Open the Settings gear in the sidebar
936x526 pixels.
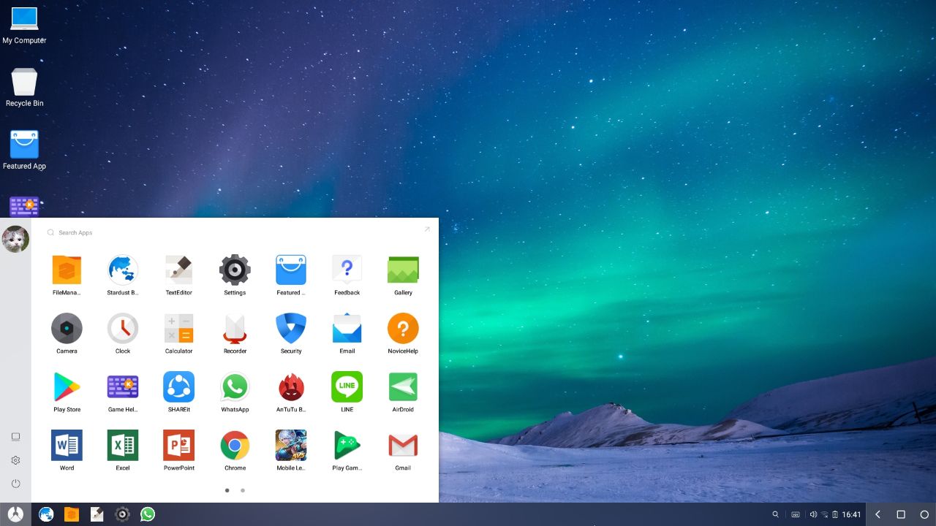click(x=15, y=460)
